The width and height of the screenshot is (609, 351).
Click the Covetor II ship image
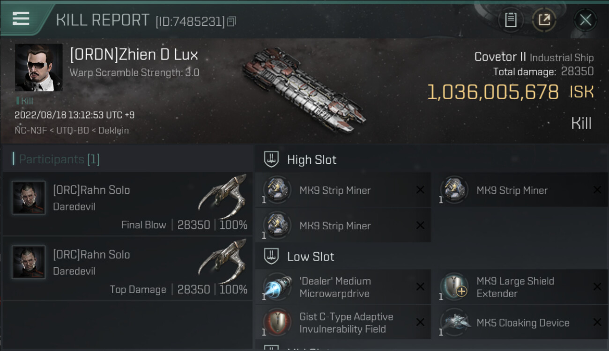click(304, 89)
